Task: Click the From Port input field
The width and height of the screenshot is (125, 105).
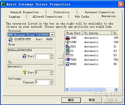Action: point(42,56)
